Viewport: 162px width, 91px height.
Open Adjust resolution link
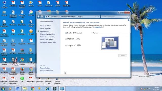46,26
